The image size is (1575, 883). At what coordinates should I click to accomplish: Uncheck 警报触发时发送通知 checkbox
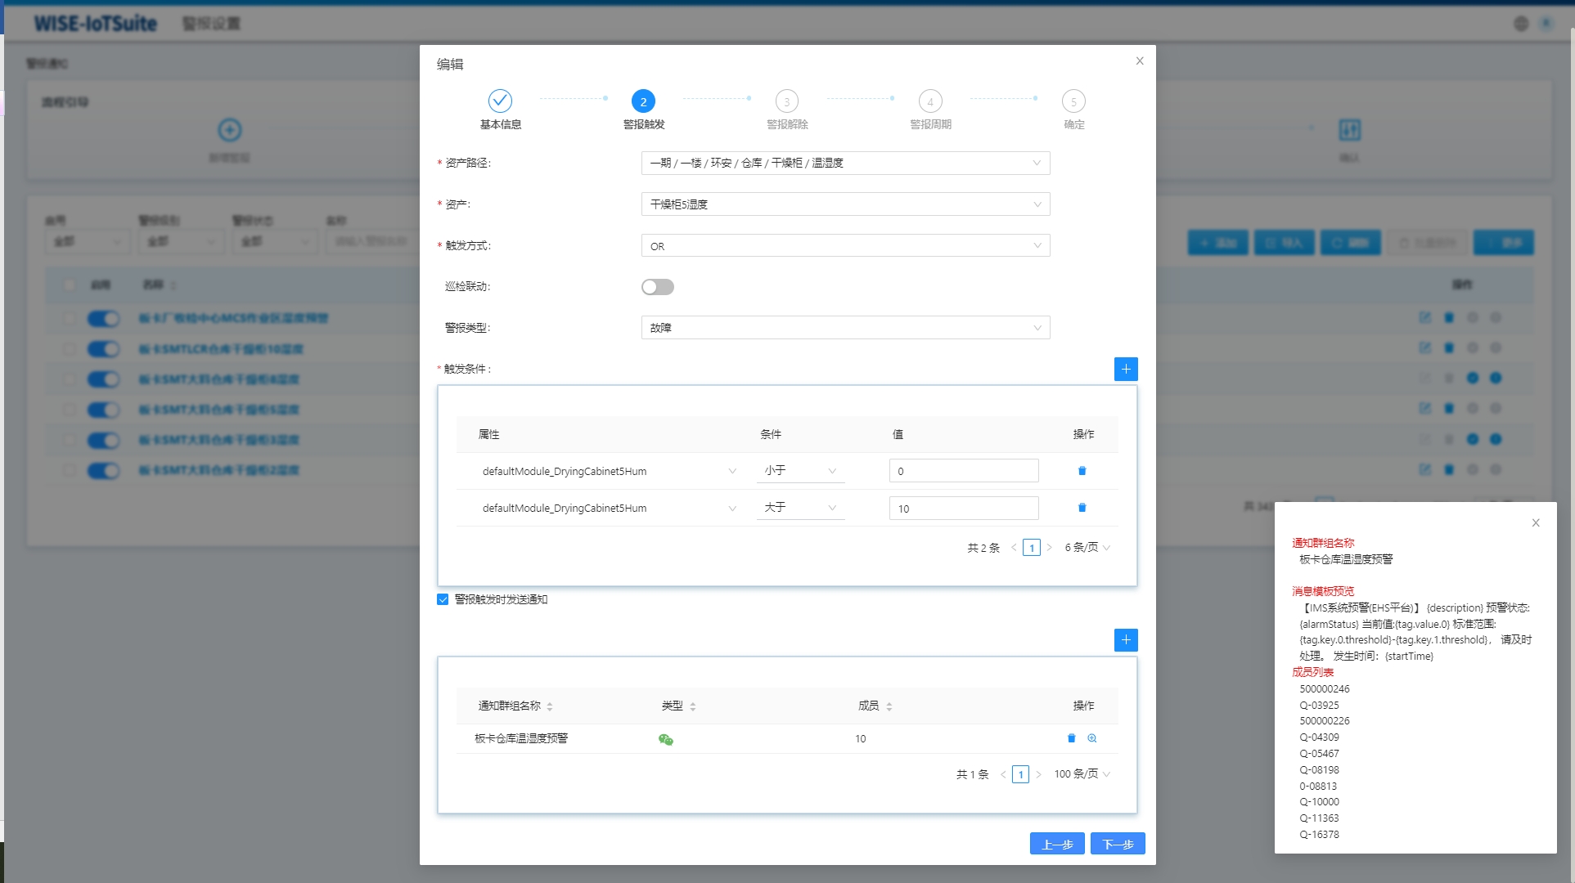tap(443, 599)
